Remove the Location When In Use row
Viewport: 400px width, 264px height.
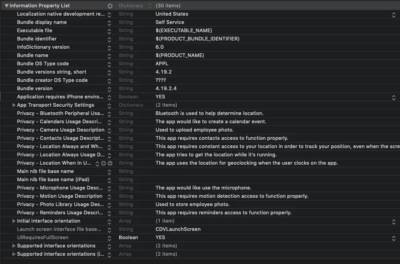point(110,163)
